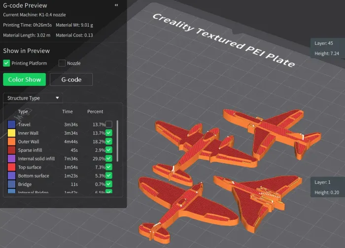
Task: Uncheck the Printing Platform checkbox
Action: click(x=6, y=63)
